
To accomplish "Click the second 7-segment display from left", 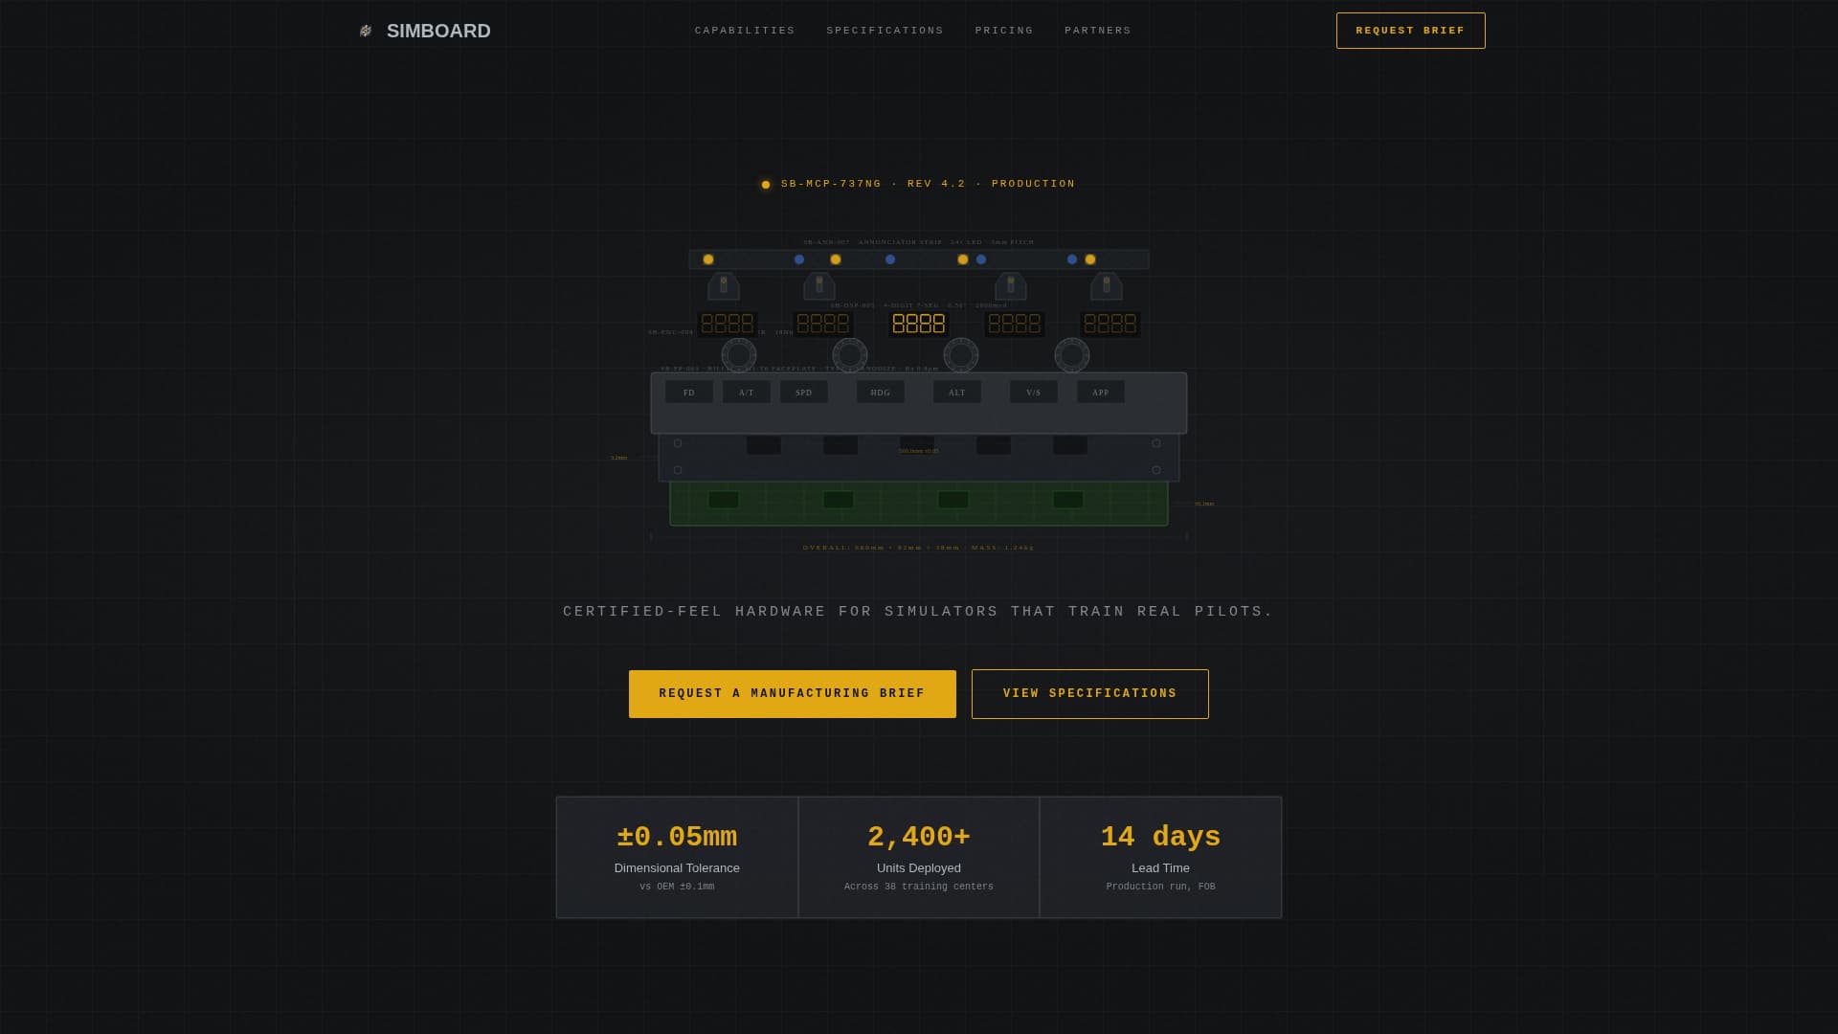I will pyautogui.click(x=823, y=324).
